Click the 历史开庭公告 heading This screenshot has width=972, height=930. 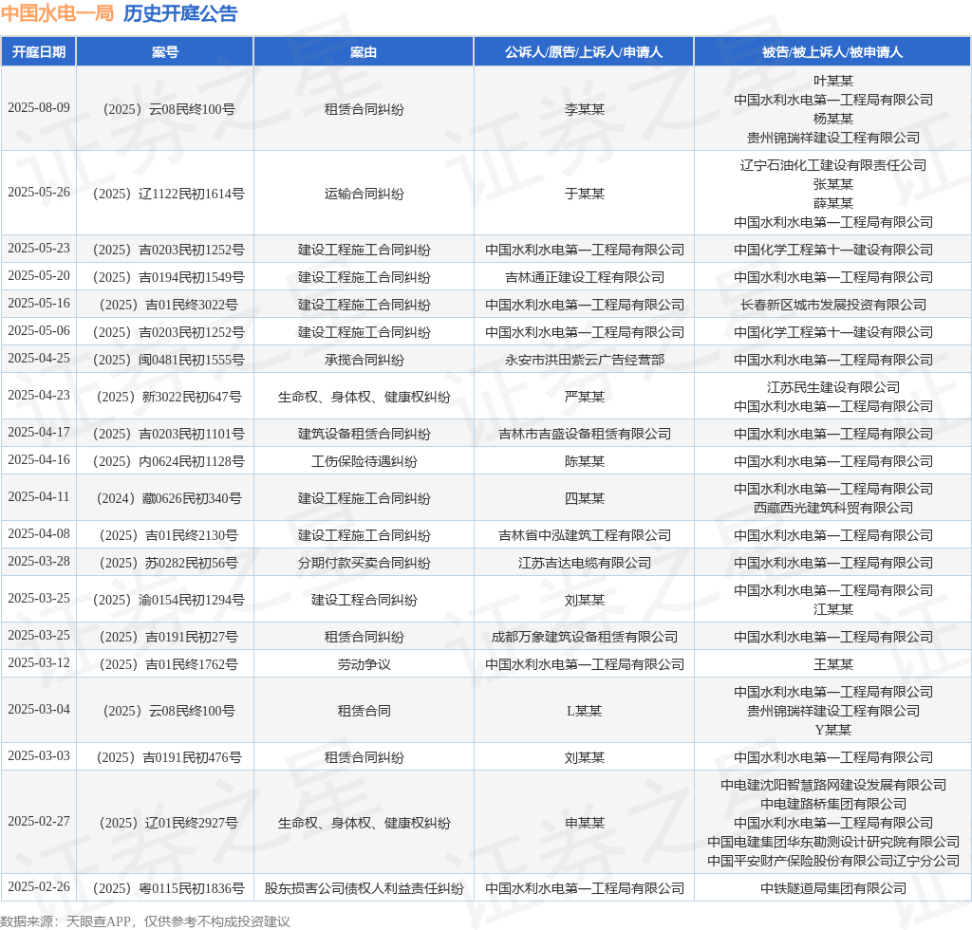180,13
